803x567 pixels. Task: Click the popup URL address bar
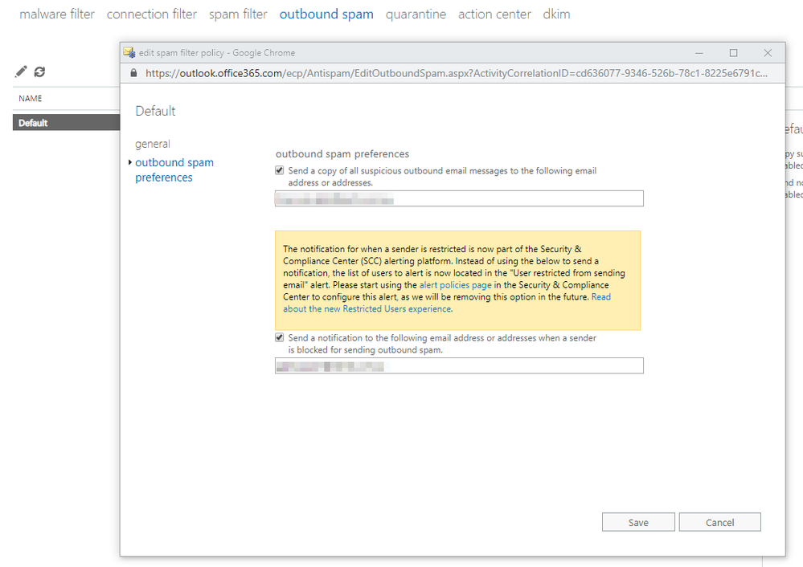tap(457, 73)
